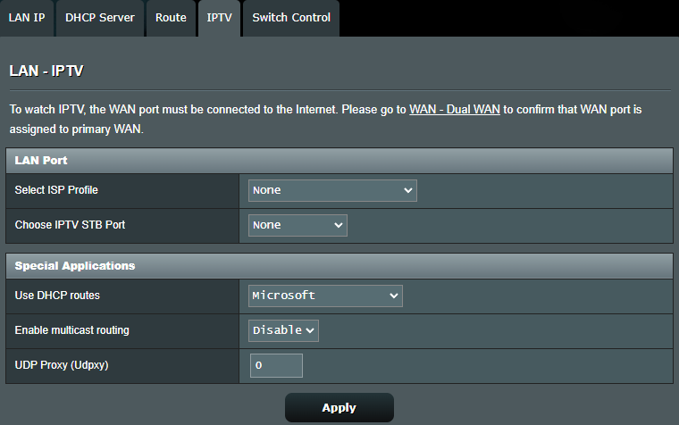Click the LAN - IPTV page heading

[52, 70]
